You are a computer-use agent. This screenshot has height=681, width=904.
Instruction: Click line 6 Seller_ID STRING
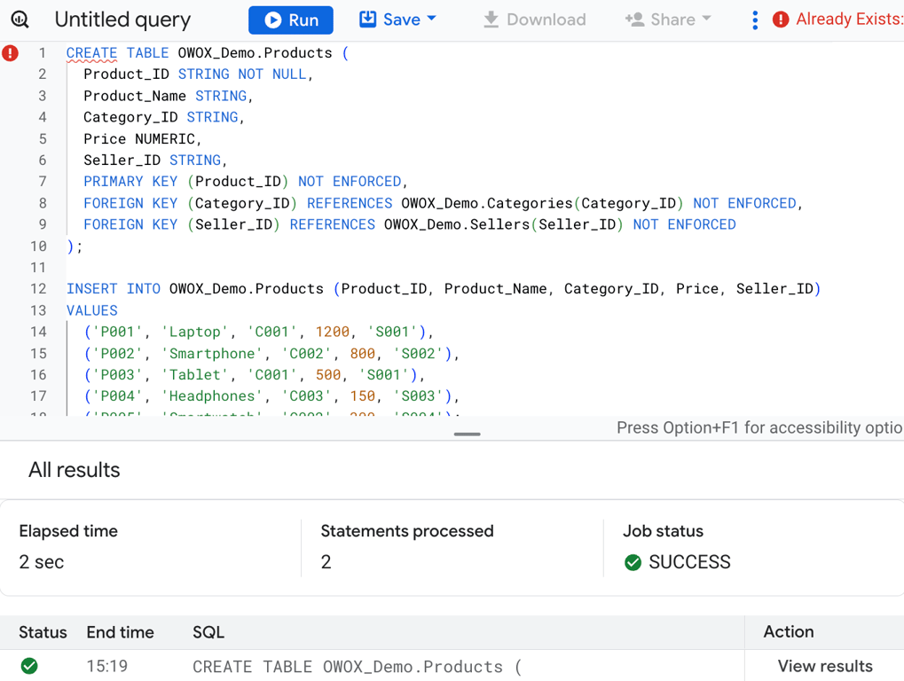click(x=155, y=160)
